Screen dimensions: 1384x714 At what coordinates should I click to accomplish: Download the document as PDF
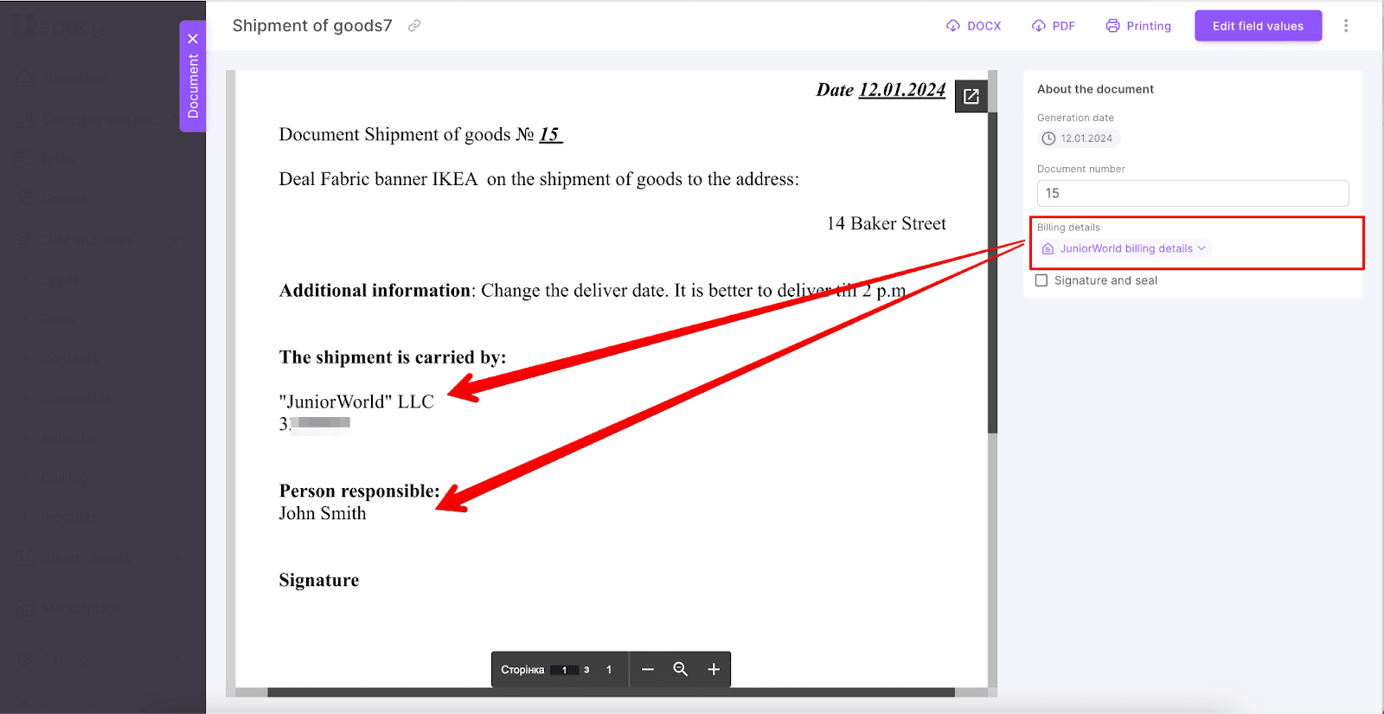tap(1054, 26)
